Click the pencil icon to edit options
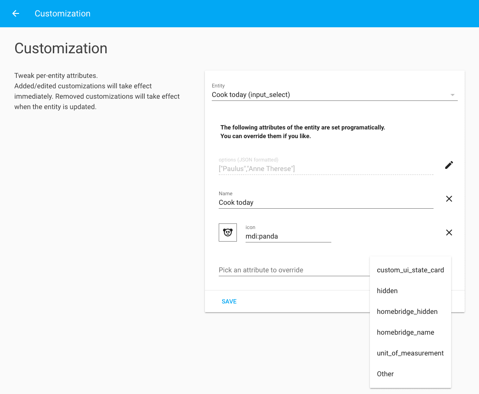479x394 pixels. pyautogui.click(x=449, y=165)
